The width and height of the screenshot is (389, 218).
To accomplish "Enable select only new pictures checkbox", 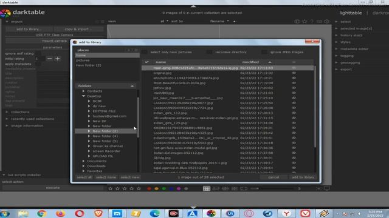I will tap(145, 52).
